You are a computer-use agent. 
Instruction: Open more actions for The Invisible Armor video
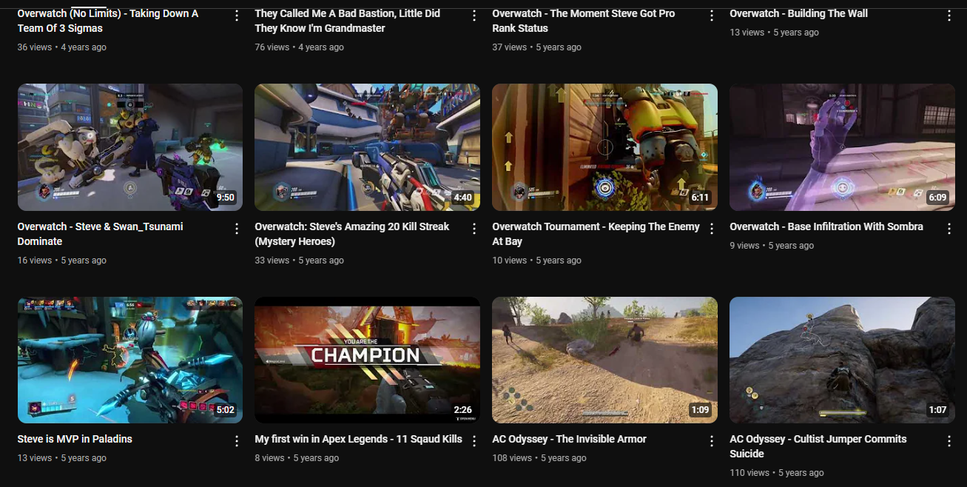click(712, 441)
